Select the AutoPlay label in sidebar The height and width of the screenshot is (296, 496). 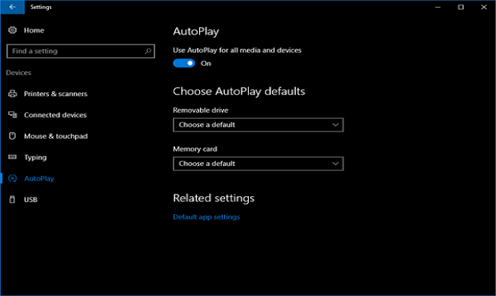39,179
